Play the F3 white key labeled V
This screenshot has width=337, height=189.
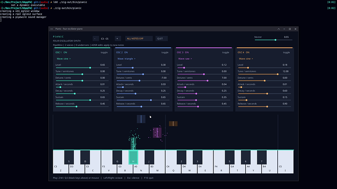(109, 170)
